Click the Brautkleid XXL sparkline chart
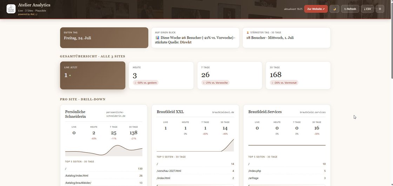This screenshot has width=393, height=186. tap(195, 145)
